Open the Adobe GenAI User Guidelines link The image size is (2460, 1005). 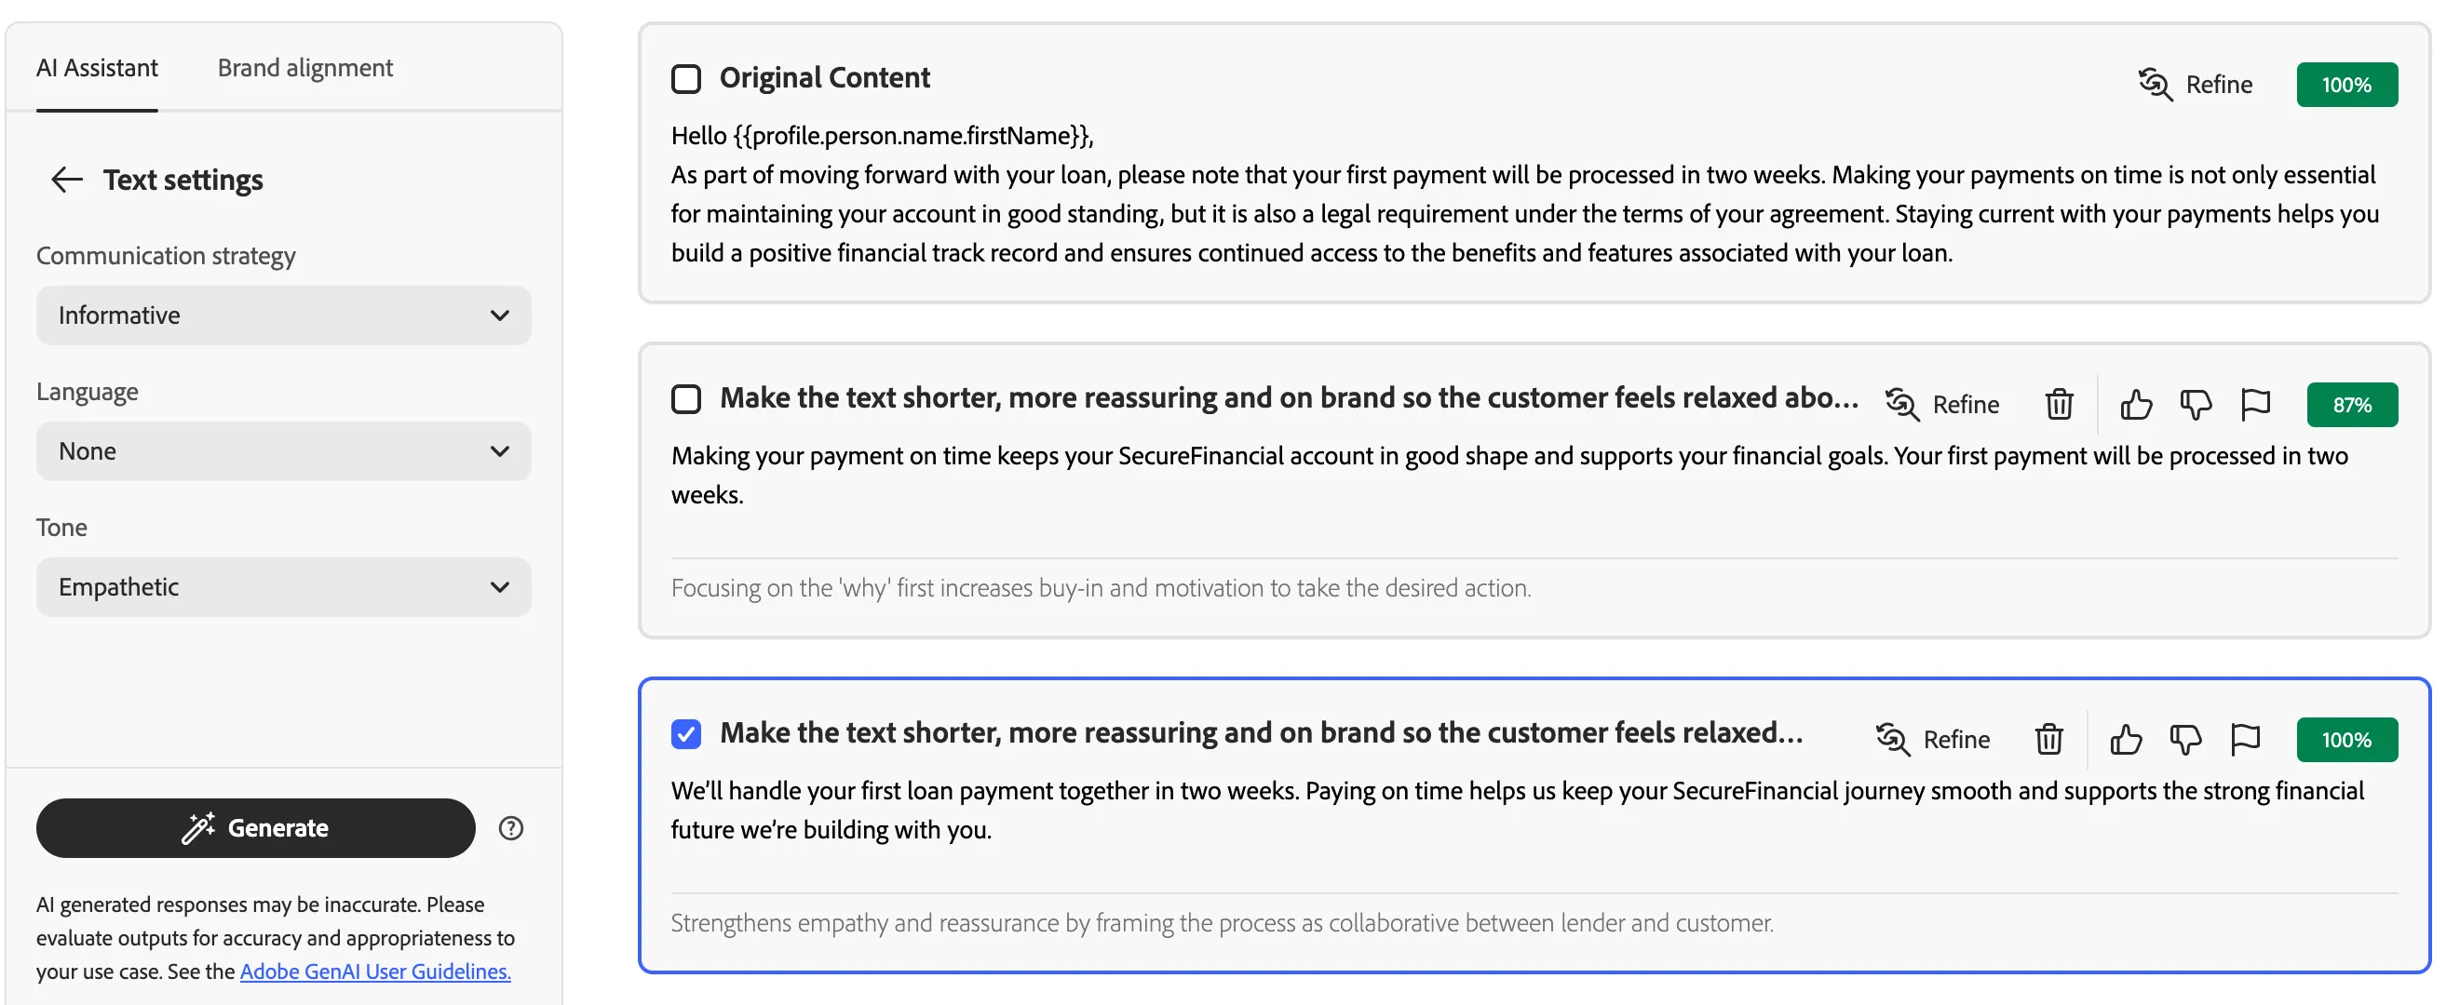[x=375, y=971]
